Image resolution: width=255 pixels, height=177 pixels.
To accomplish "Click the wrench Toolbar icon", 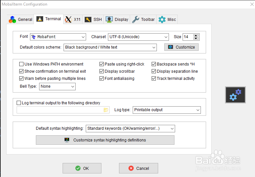I will [136, 20].
